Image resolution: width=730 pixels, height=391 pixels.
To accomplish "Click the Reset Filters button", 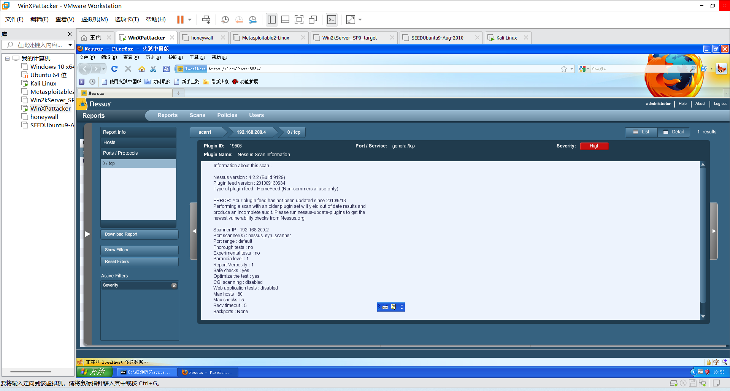I will pos(140,262).
